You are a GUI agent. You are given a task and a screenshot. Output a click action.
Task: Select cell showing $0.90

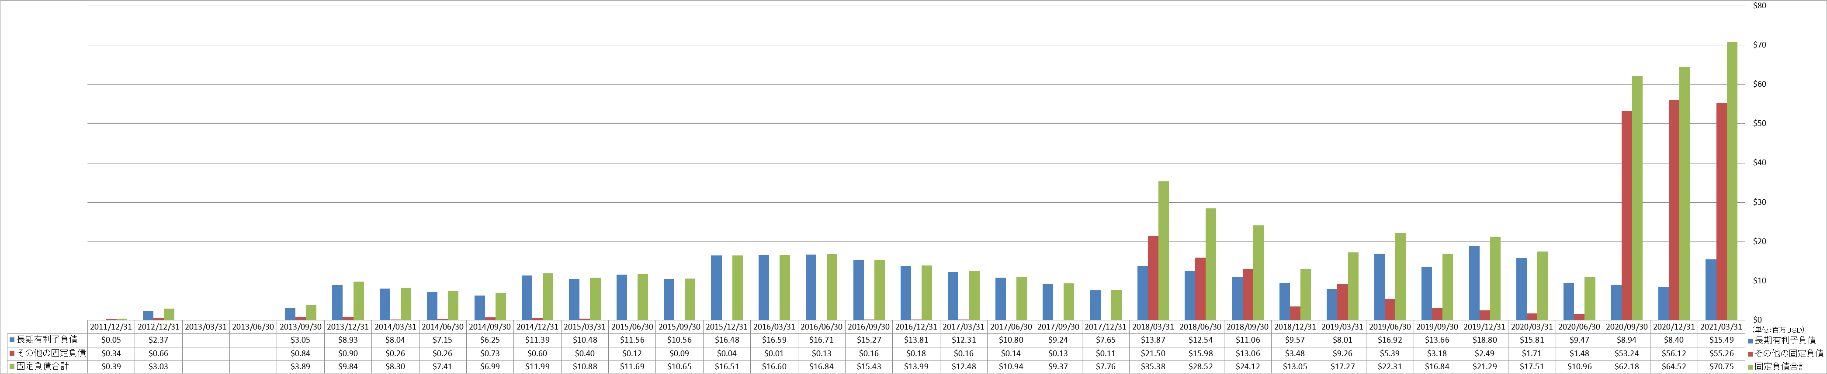point(348,354)
